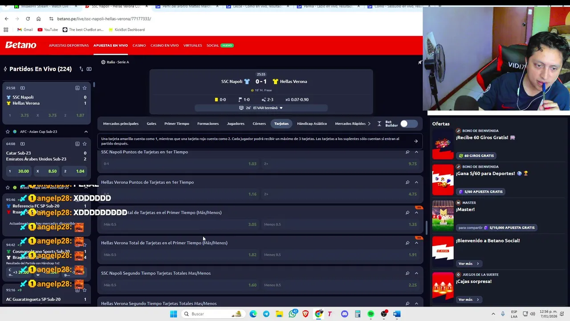Select the Córners tab
This screenshot has height=321, width=570.
tap(259, 123)
